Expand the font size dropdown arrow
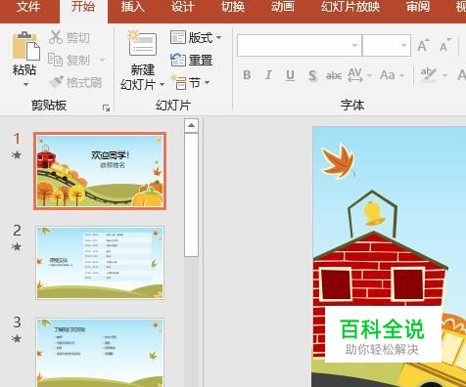The width and height of the screenshot is (466, 387). click(x=403, y=45)
